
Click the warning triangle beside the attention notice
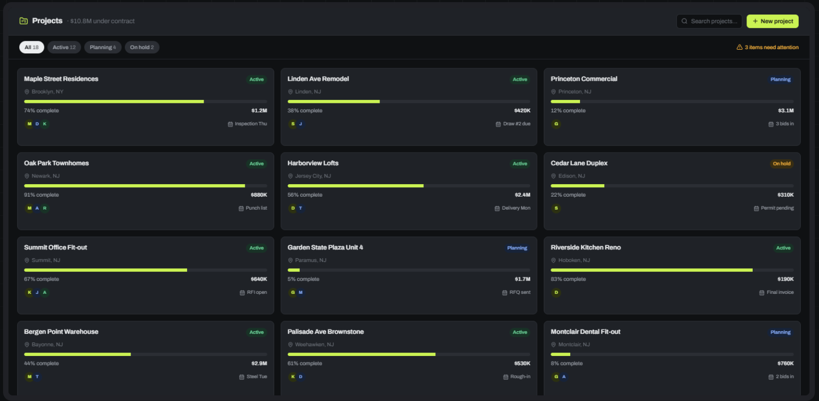tap(740, 47)
